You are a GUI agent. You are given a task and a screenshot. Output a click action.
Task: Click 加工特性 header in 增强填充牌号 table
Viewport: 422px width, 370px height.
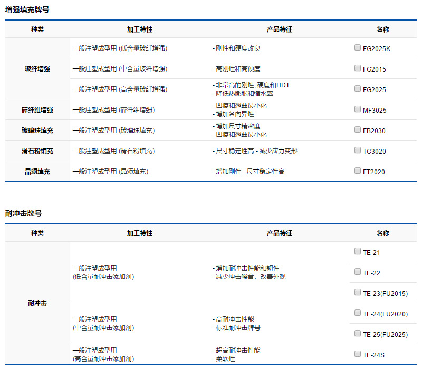140,29
